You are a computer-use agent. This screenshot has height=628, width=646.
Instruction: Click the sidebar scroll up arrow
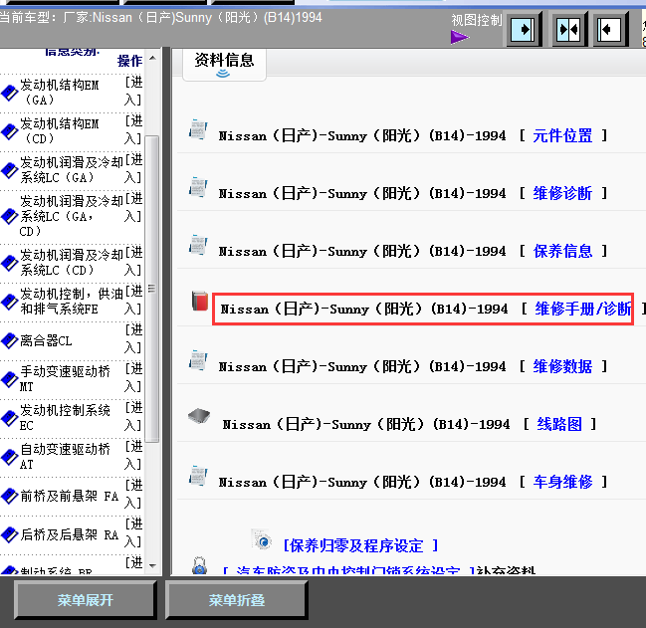152,58
